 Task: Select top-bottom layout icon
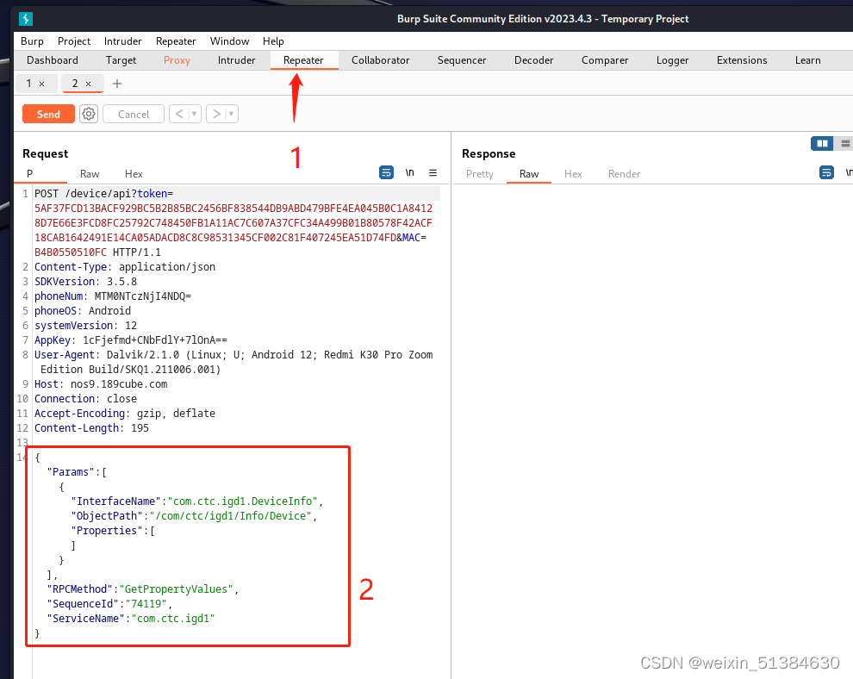pyautogui.click(x=845, y=143)
